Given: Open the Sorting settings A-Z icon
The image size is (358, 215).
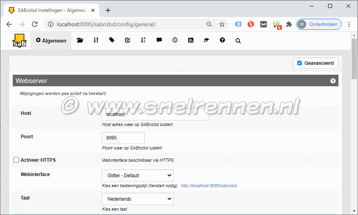Looking at the screenshot, I should click(x=143, y=40).
